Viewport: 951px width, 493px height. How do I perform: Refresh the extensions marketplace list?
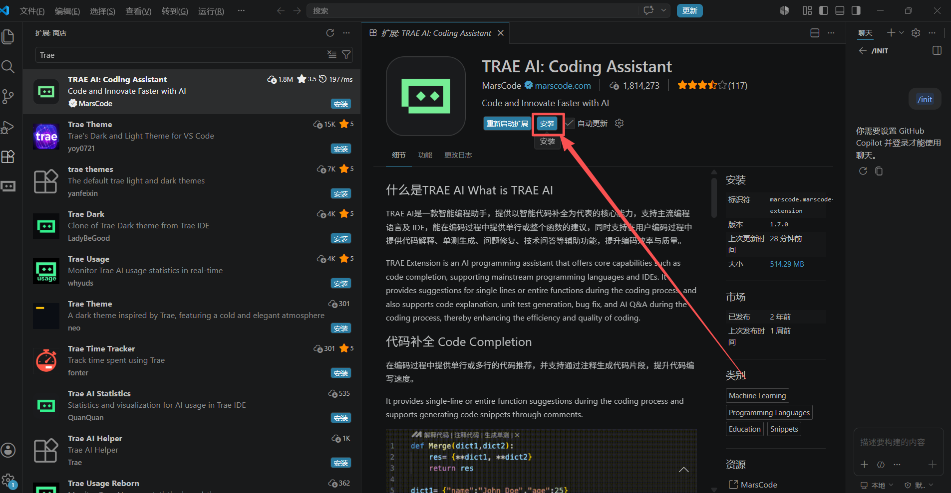pyautogui.click(x=330, y=33)
